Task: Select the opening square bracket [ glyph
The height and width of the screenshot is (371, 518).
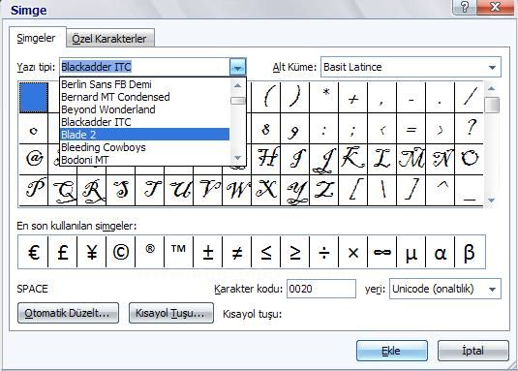Action: coord(353,190)
